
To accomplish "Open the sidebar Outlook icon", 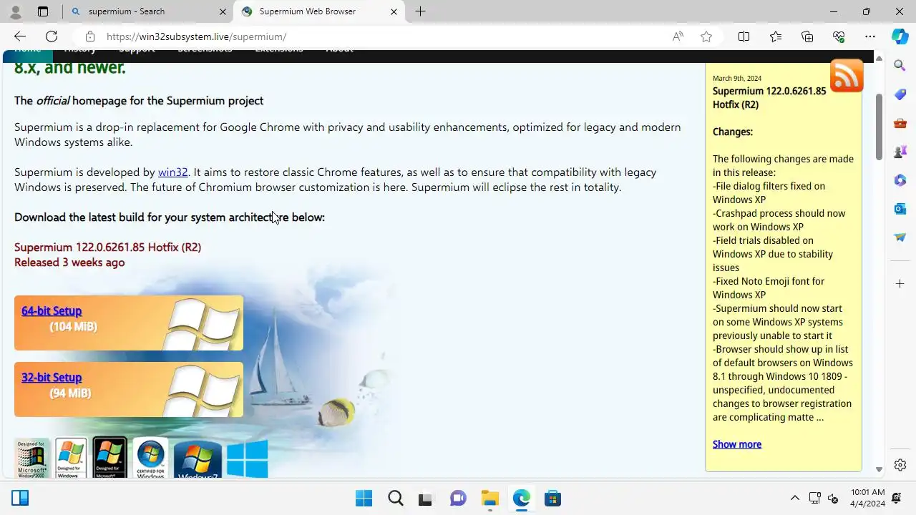I will 900,209.
